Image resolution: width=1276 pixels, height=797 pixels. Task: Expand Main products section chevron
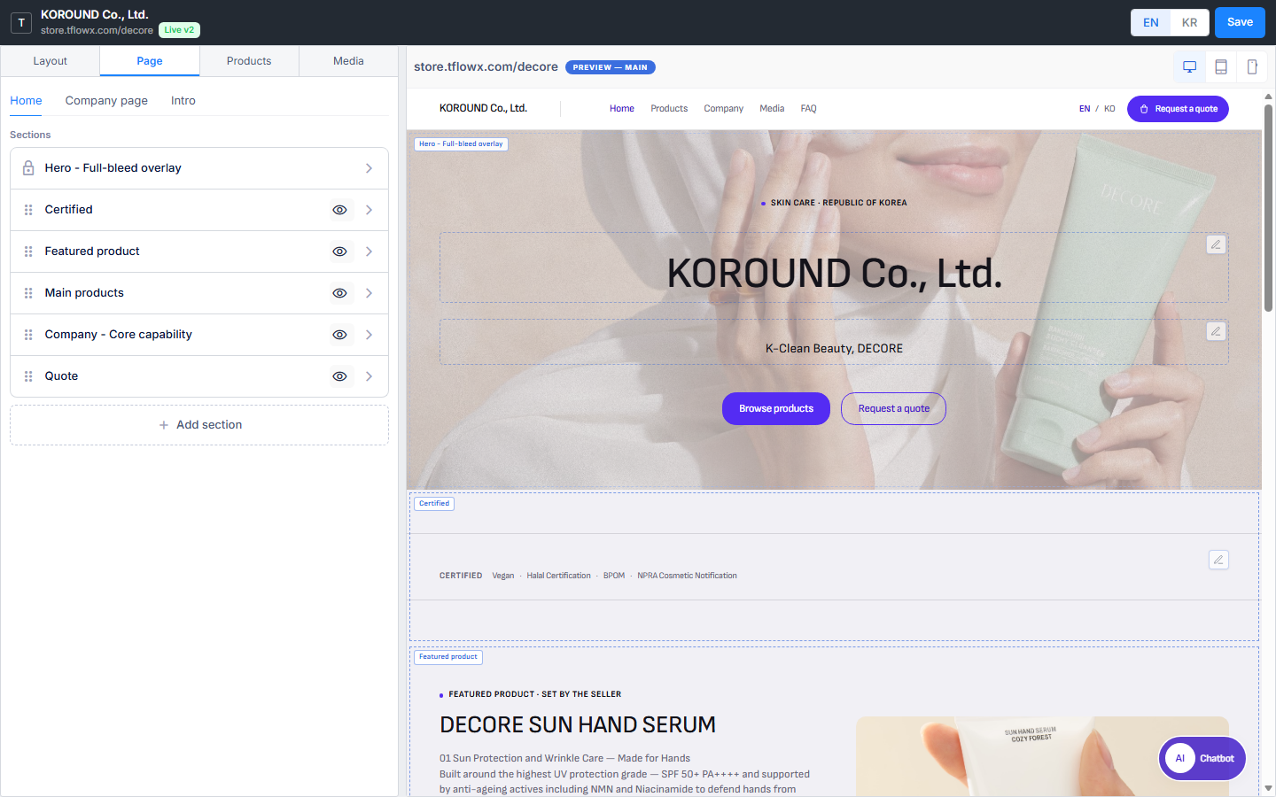point(370,293)
